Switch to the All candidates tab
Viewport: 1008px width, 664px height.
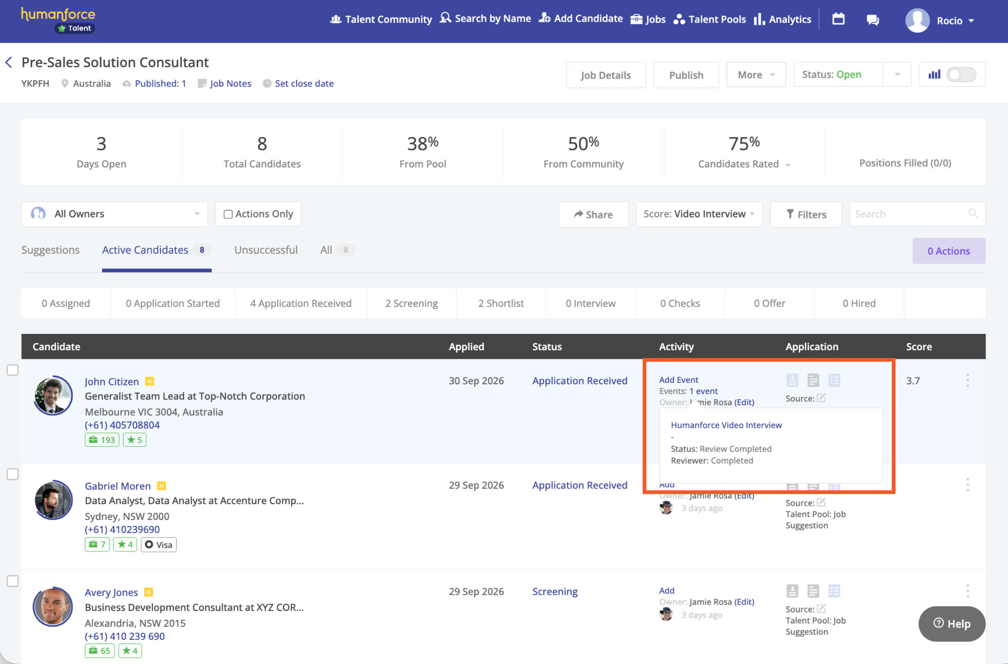(337, 250)
